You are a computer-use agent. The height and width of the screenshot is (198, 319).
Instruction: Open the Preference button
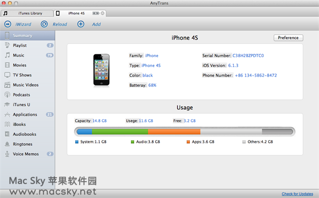288,38
